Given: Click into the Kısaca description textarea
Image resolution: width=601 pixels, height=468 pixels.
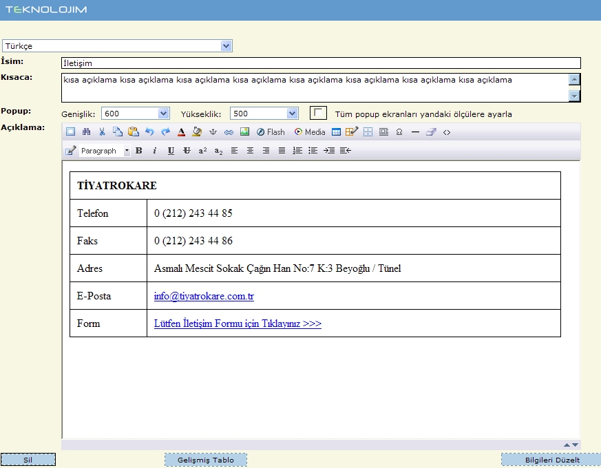Looking at the screenshot, I should click(315, 88).
